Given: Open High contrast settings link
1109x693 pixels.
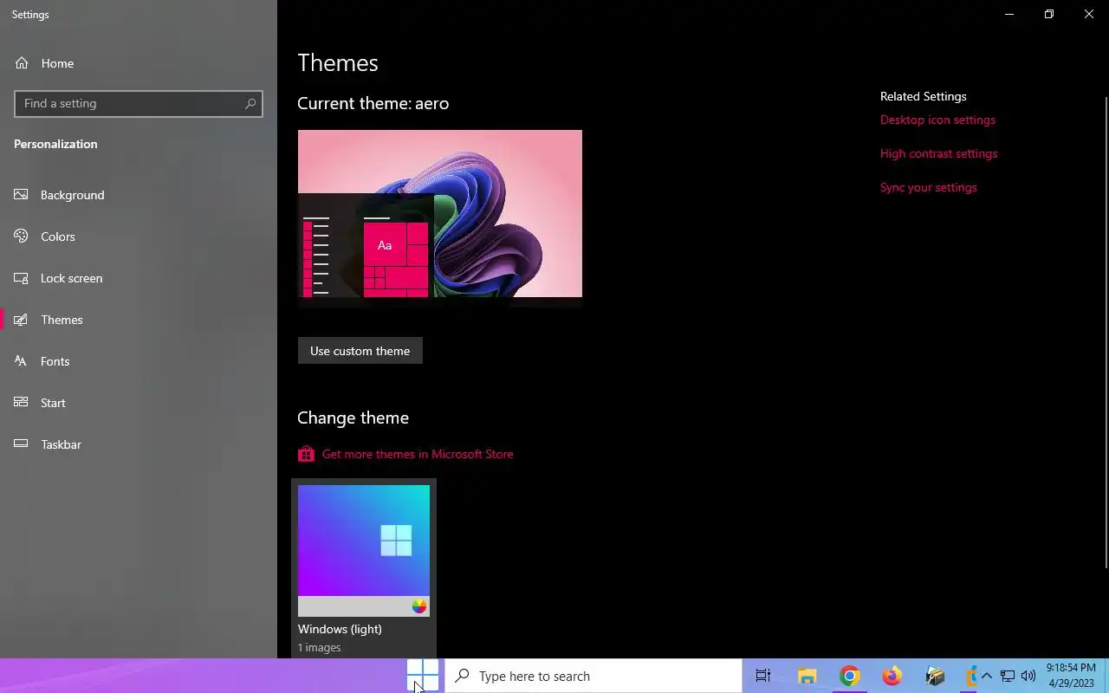Looking at the screenshot, I should [x=938, y=153].
